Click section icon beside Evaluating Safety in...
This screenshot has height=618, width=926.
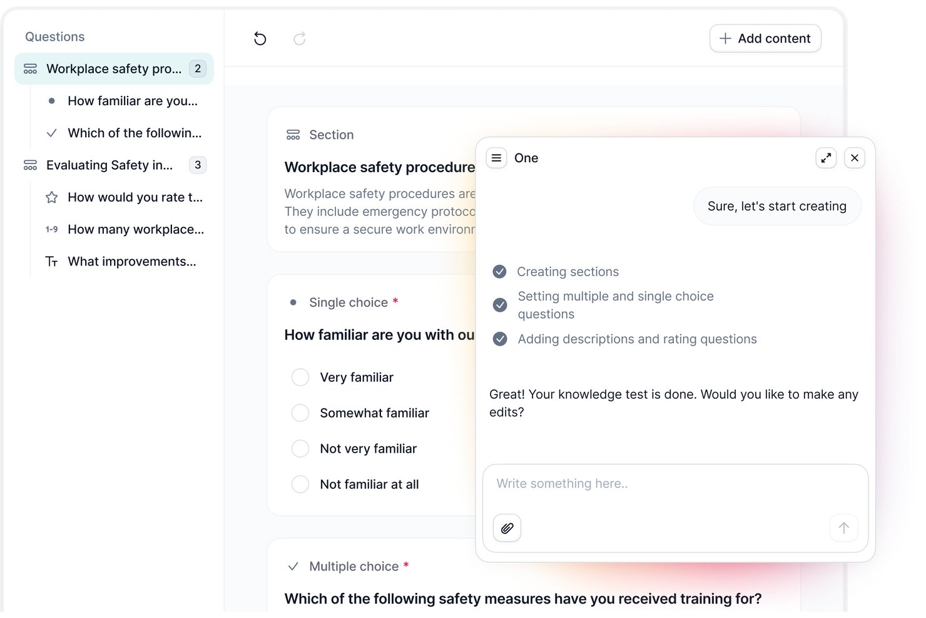pos(30,165)
